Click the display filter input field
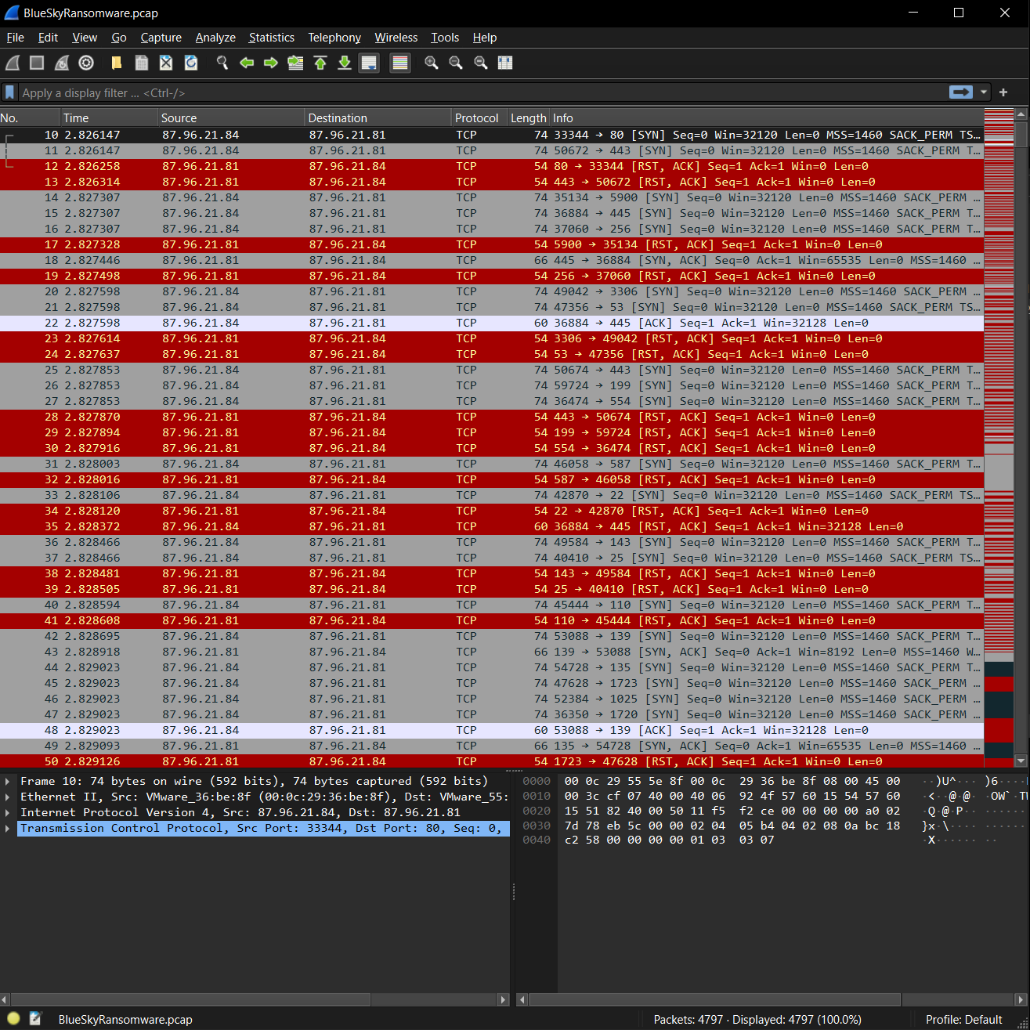The image size is (1030, 1030). [x=482, y=92]
